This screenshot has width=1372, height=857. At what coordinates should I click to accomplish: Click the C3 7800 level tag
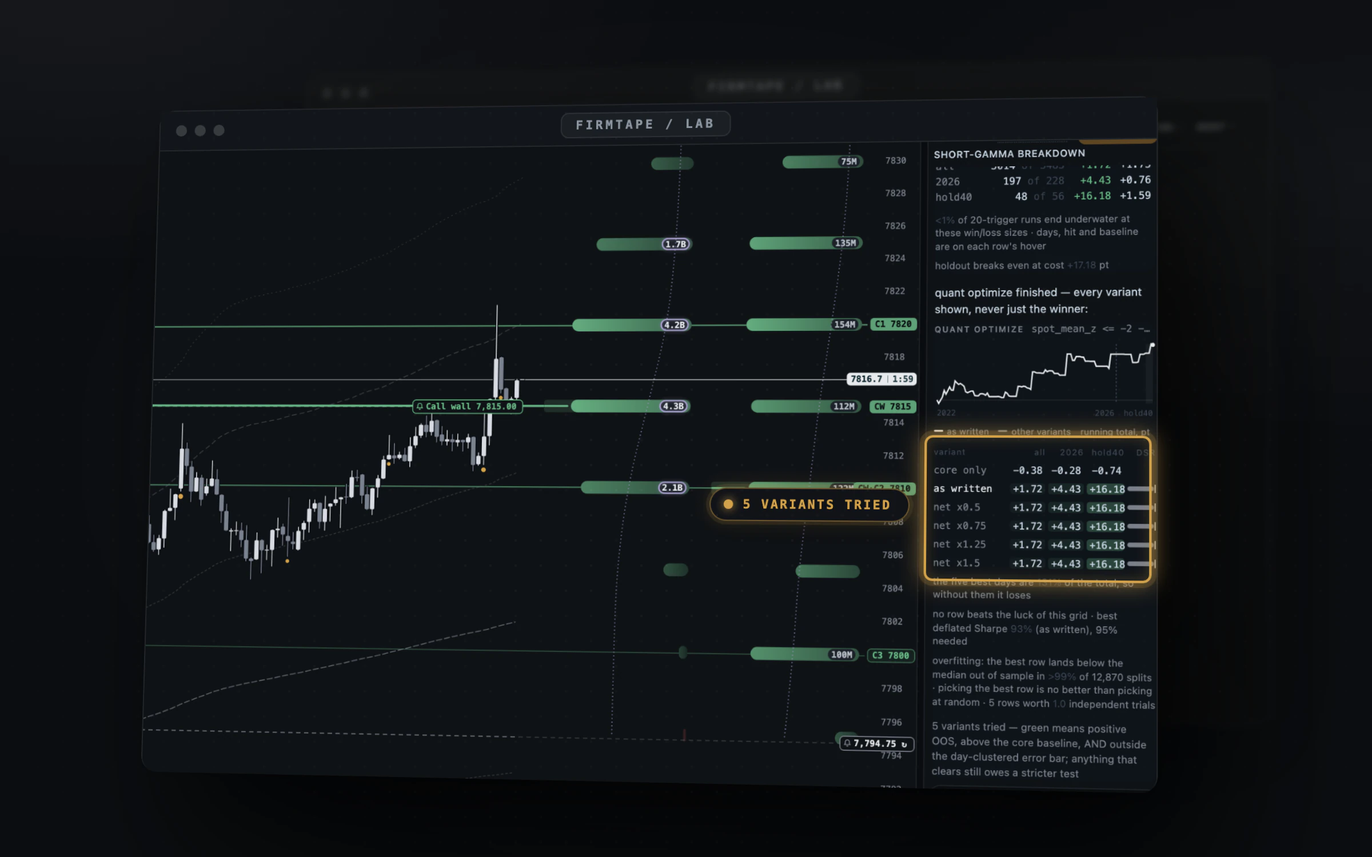[891, 655]
